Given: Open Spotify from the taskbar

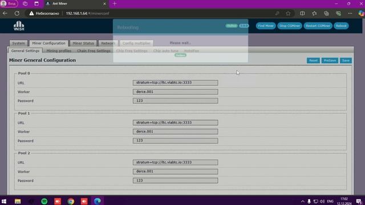Looking at the screenshot, I should 44,201.
